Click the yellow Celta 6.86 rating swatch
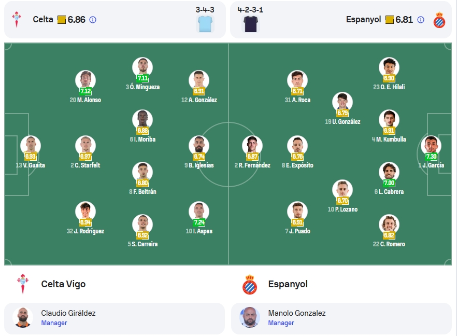The width and height of the screenshot is (457, 336). 62,20
